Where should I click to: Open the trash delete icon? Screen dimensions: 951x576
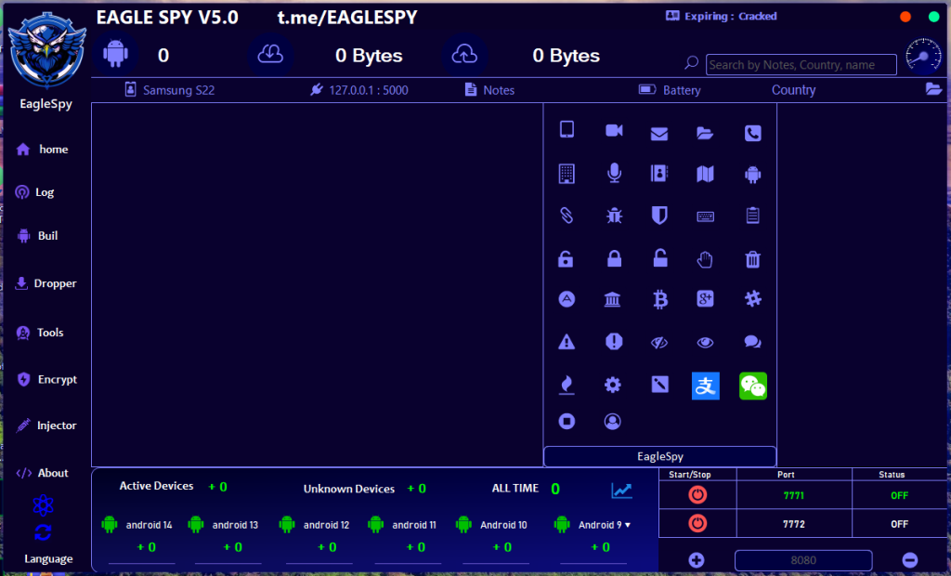752,257
